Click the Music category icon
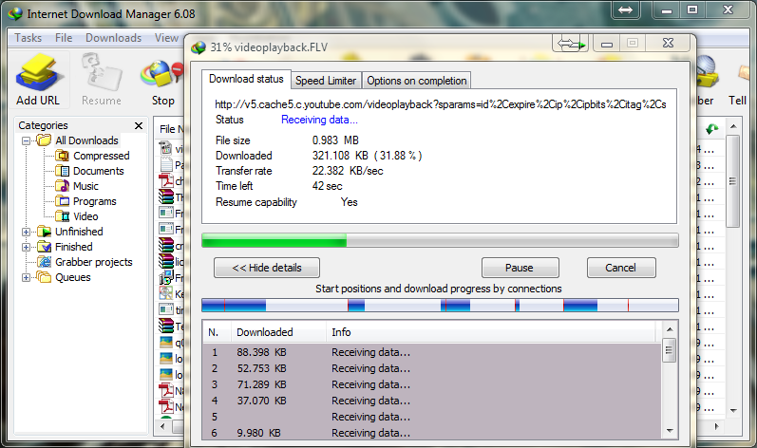 [62, 186]
